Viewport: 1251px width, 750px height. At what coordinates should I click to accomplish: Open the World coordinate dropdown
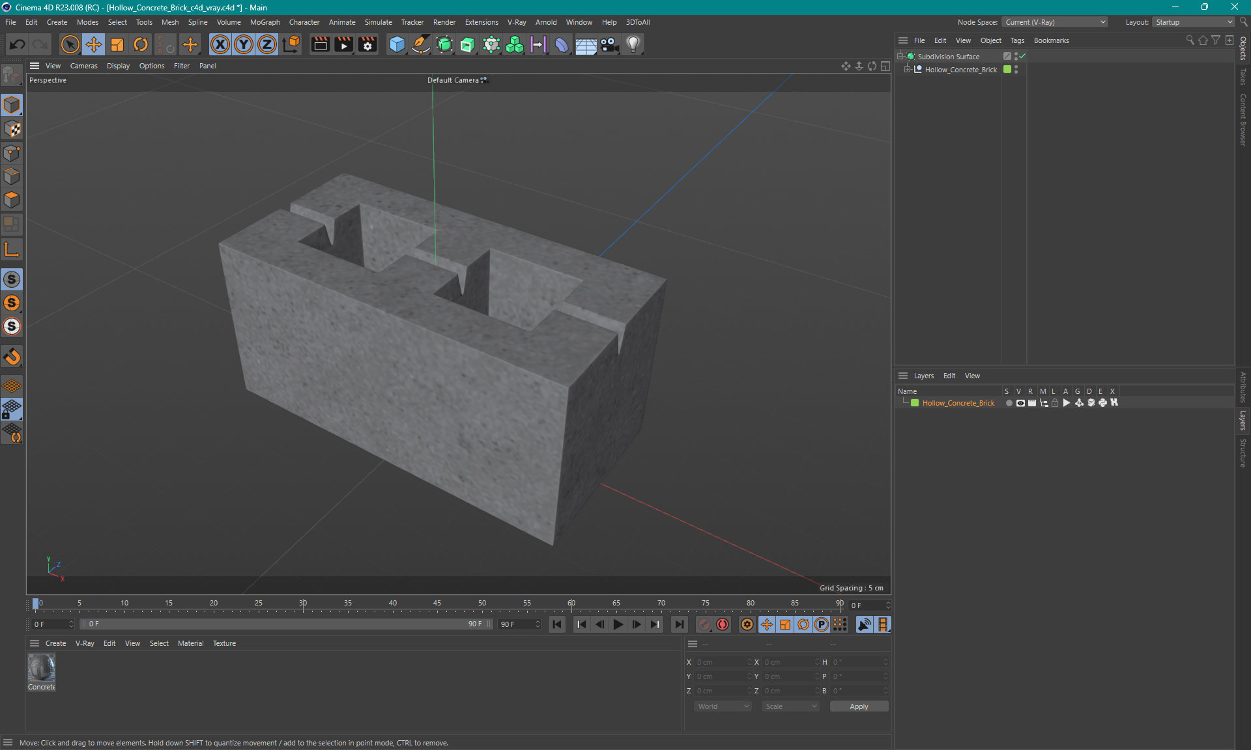click(x=723, y=706)
